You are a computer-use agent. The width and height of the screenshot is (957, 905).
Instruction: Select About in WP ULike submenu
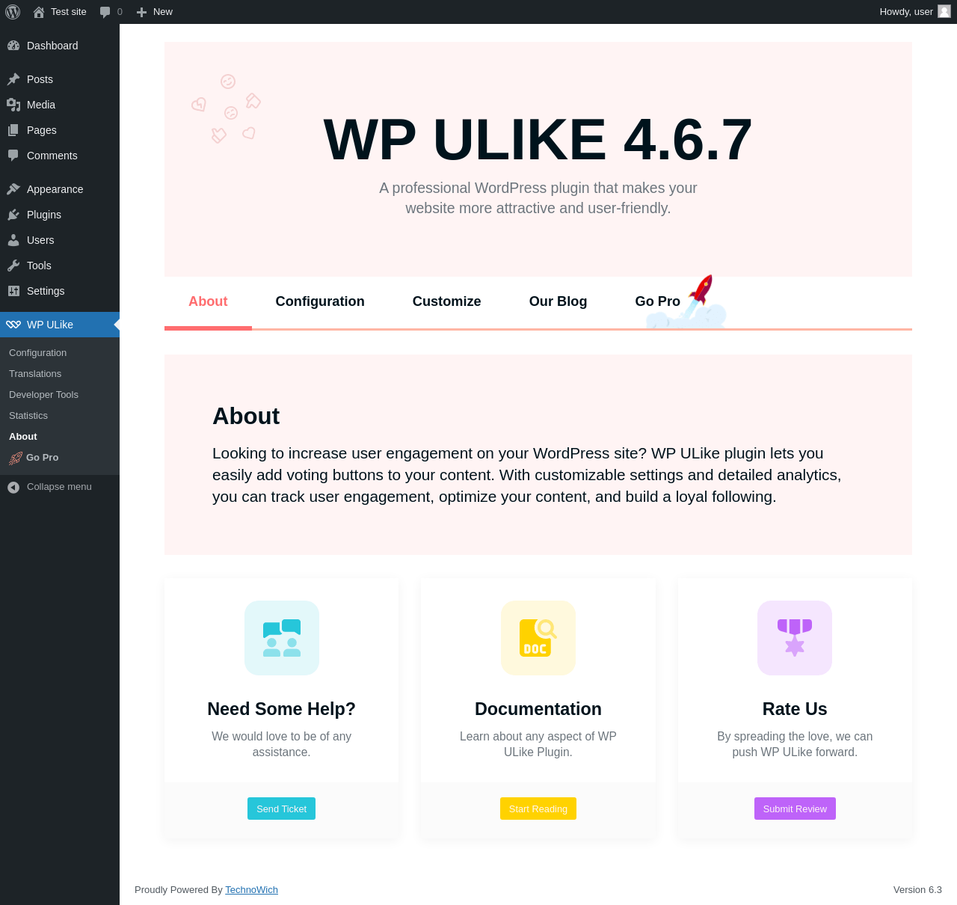(x=23, y=437)
